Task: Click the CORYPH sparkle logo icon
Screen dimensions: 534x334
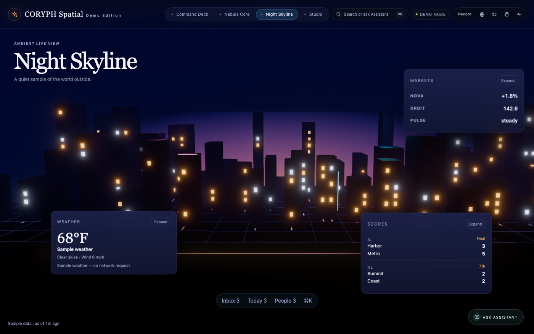Action: [14, 15]
